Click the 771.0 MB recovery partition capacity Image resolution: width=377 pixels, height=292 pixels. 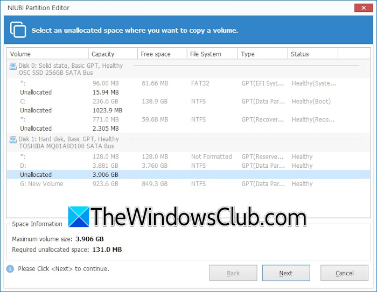click(106, 119)
